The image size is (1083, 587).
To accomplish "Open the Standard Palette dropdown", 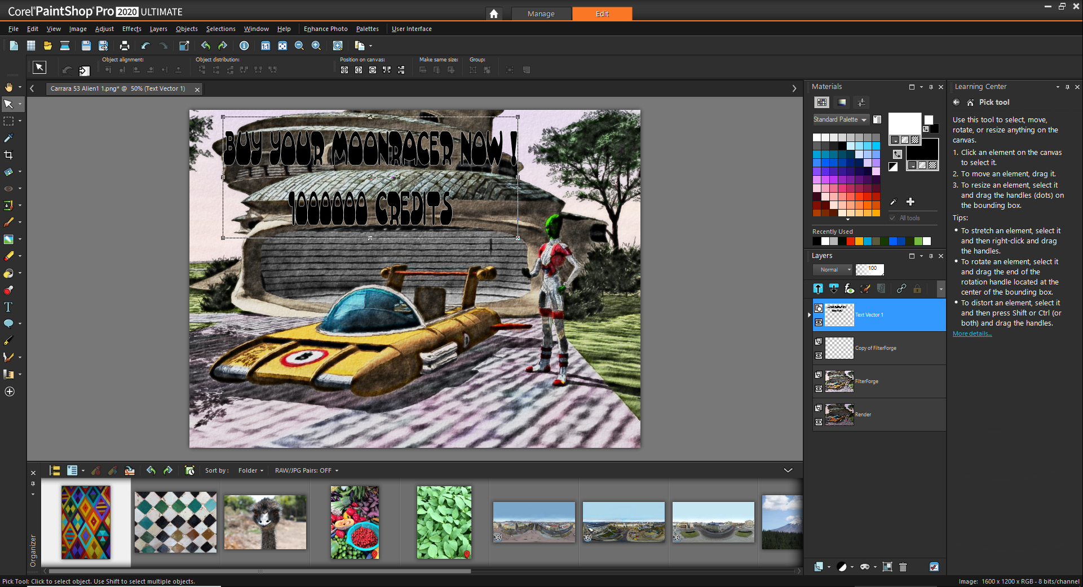I will 840,119.
